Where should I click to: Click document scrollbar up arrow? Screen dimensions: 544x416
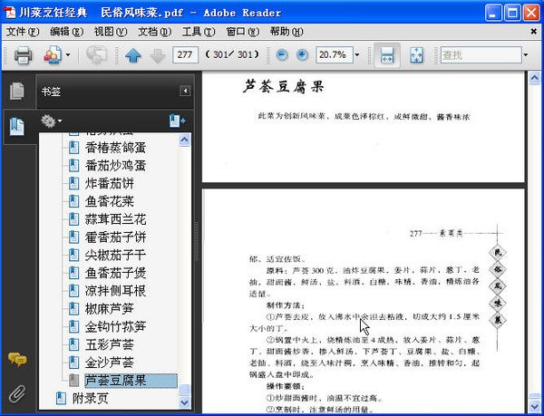(x=534, y=78)
